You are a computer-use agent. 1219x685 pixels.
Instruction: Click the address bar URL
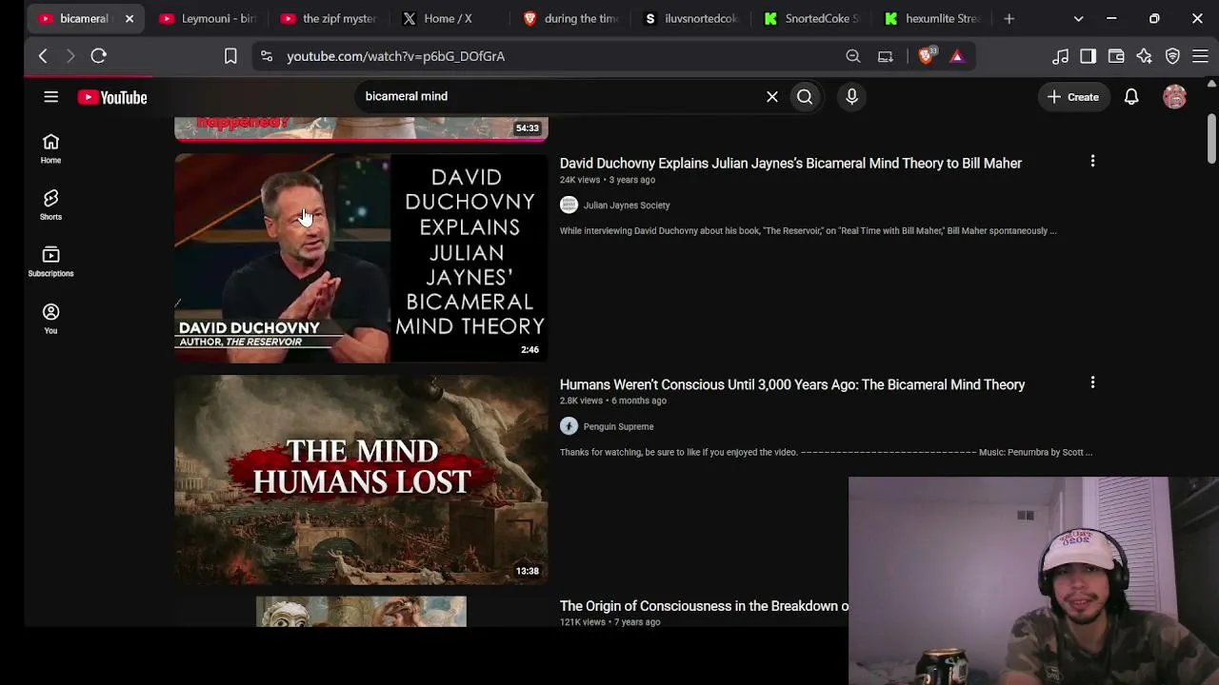click(395, 56)
